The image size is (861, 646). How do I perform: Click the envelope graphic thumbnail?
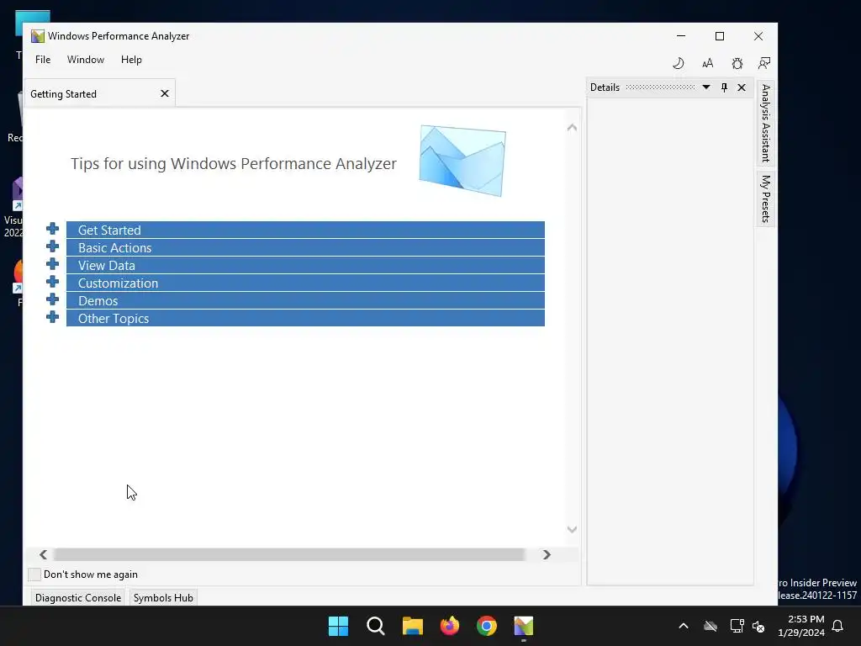(x=462, y=161)
